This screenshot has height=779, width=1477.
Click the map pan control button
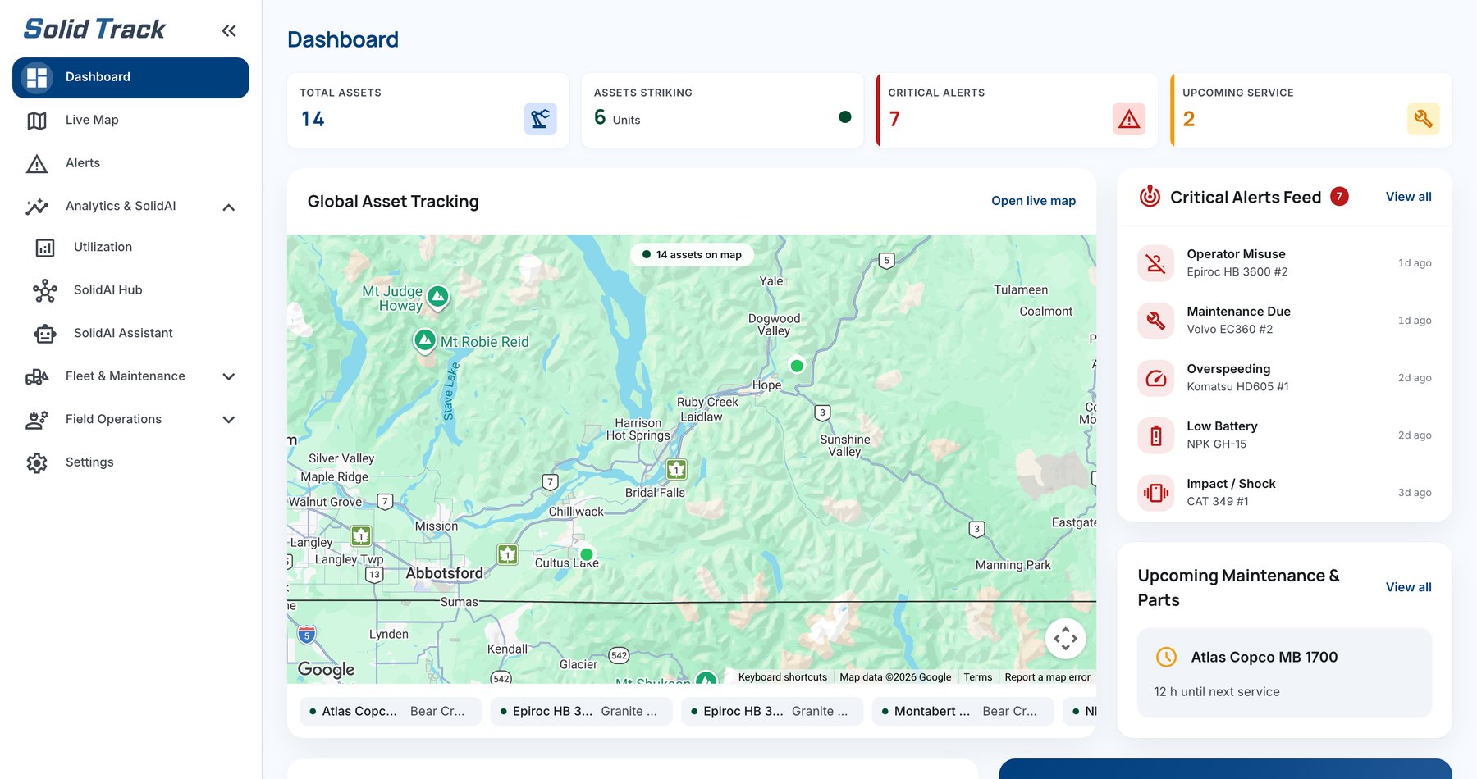point(1065,638)
